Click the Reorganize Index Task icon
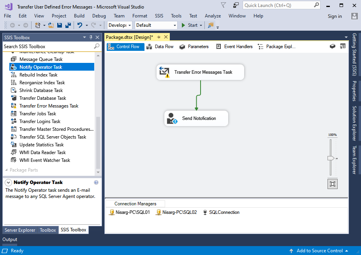The width and height of the screenshot is (361, 255). pyautogui.click(x=14, y=82)
